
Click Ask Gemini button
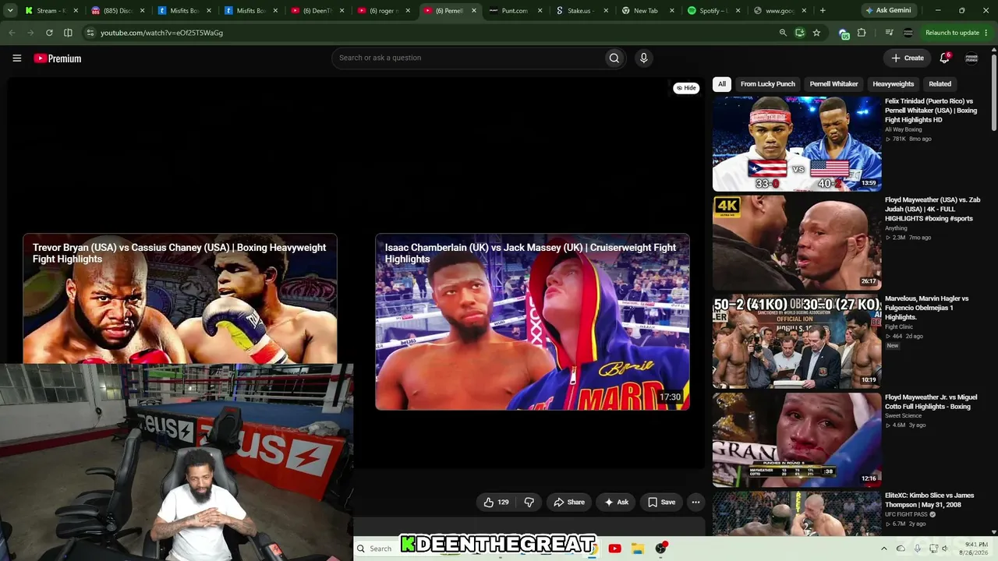click(889, 11)
